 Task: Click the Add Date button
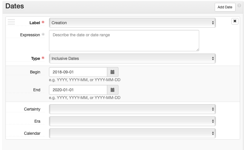[225, 7]
